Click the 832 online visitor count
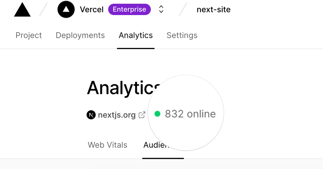The image size is (323, 169). coord(190,114)
